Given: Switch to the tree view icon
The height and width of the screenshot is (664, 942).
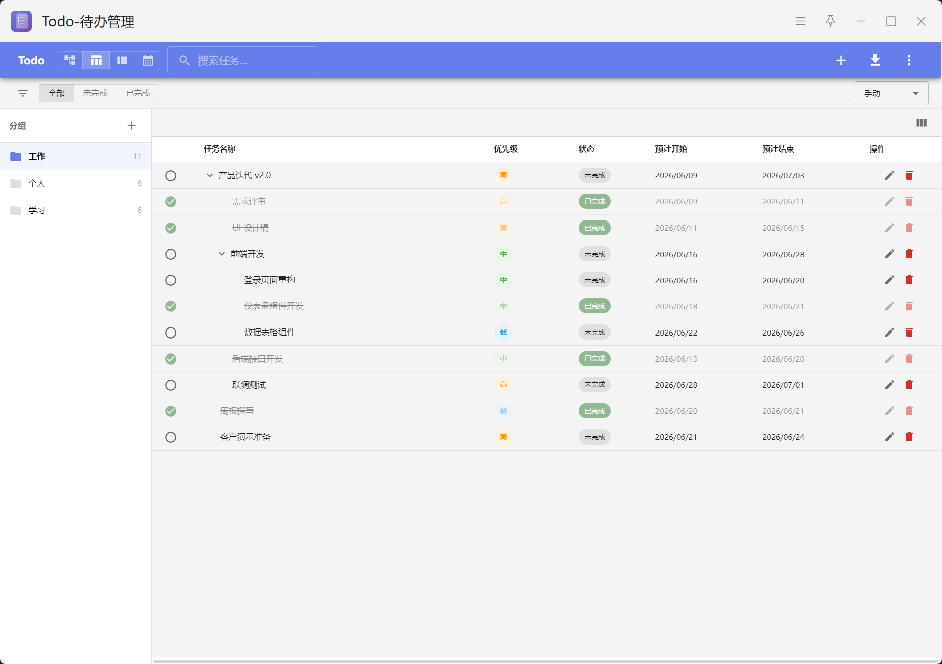Looking at the screenshot, I should [70, 60].
